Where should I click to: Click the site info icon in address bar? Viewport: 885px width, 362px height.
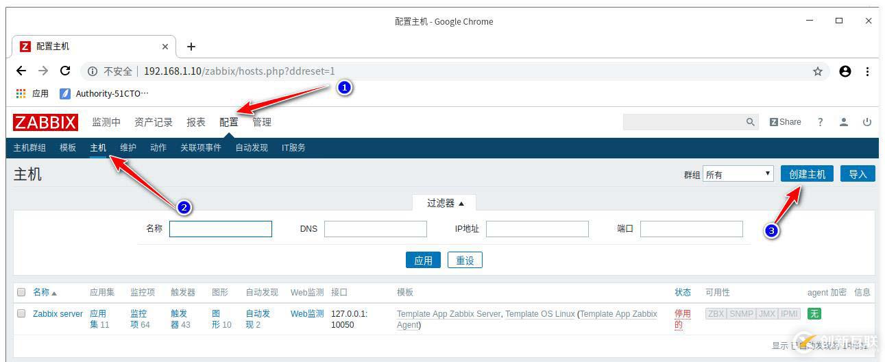pyautogui.click(x=93, y=71)
